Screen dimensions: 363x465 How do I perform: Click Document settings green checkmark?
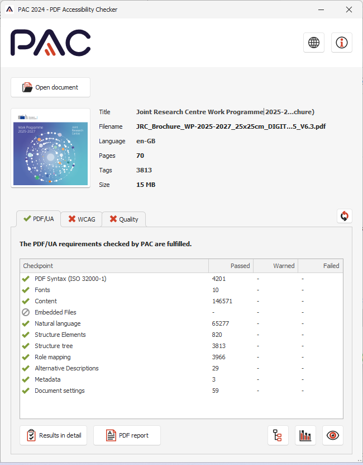pyautogui.click(x=26, y=391)
